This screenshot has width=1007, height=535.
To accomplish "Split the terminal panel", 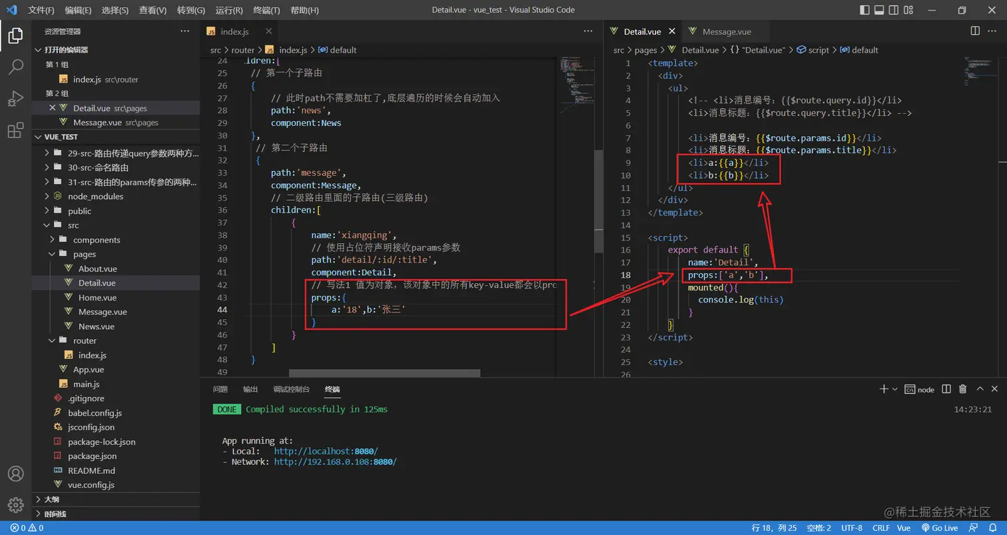I will 946,389.
